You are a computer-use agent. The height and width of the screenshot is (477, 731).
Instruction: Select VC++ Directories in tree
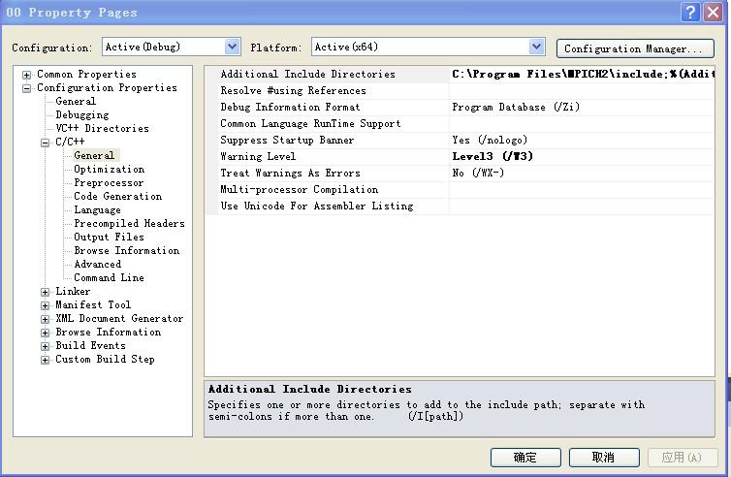102,128
